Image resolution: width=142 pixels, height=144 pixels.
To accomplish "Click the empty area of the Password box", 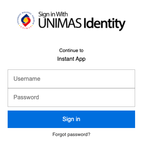I will [x=87, y=97].
